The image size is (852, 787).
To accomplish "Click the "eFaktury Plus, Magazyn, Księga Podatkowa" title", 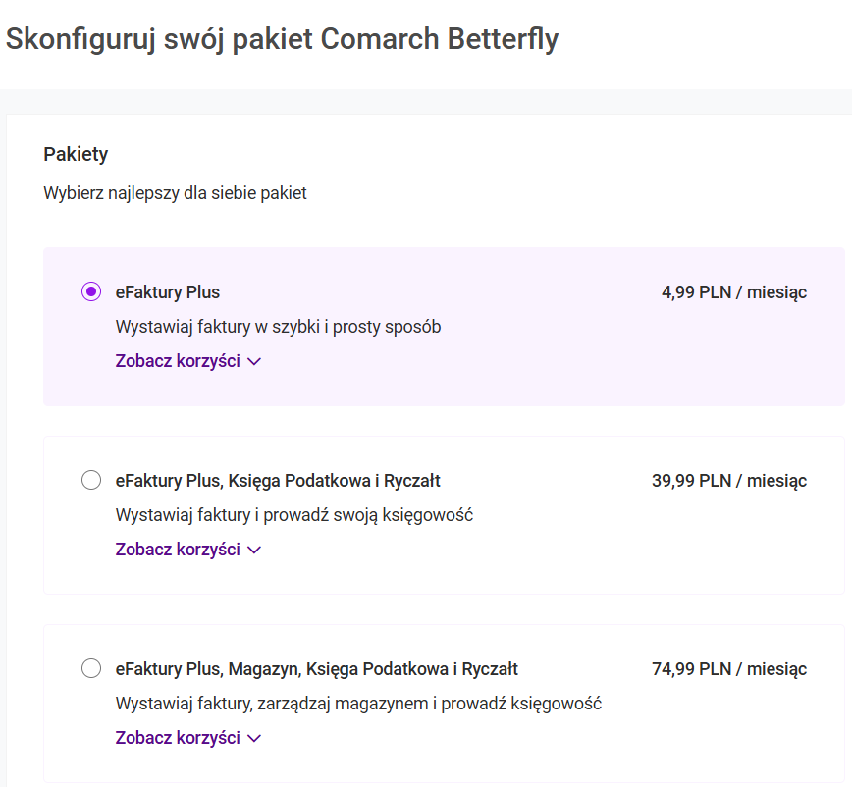I will point(316,668).
